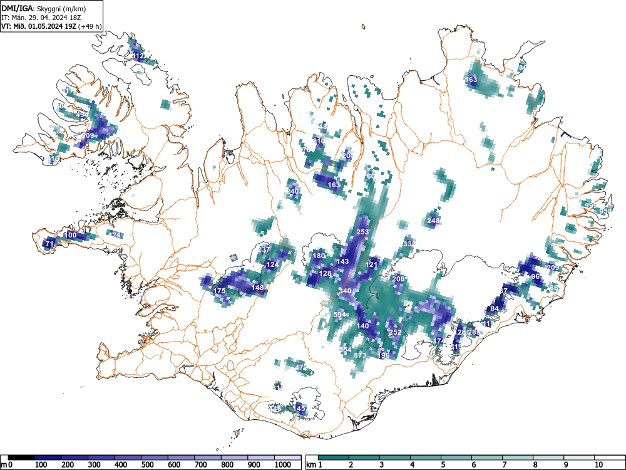The height and width of the screenshot is (470, 626).
Task: Click the '96' visibility value on the map
Action: coord(535,276)
